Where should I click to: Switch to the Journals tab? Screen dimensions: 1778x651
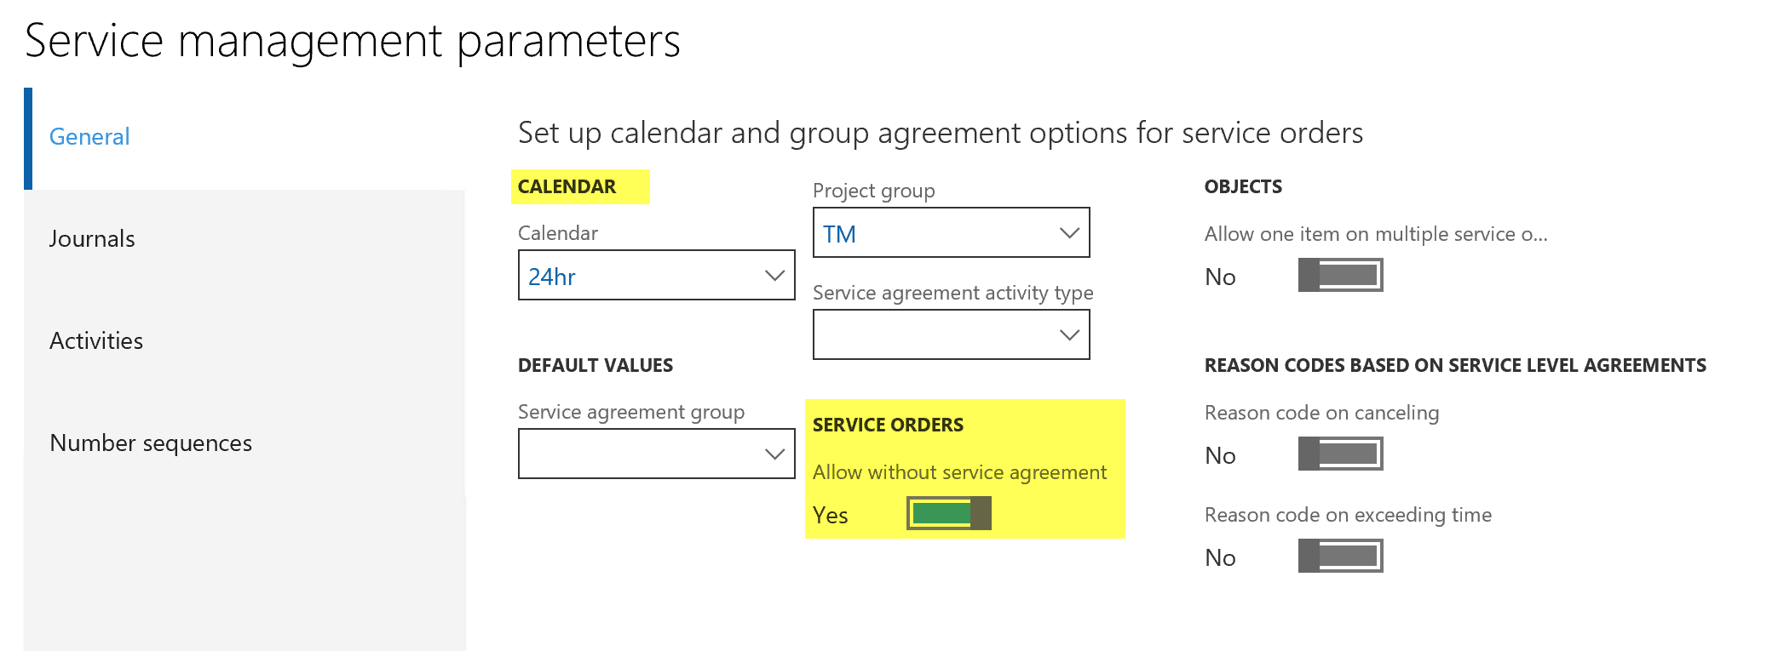[92, 239]
